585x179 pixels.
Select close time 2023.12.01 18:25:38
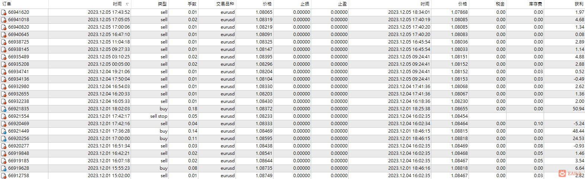pyautogui.click(x=409, y=109)
